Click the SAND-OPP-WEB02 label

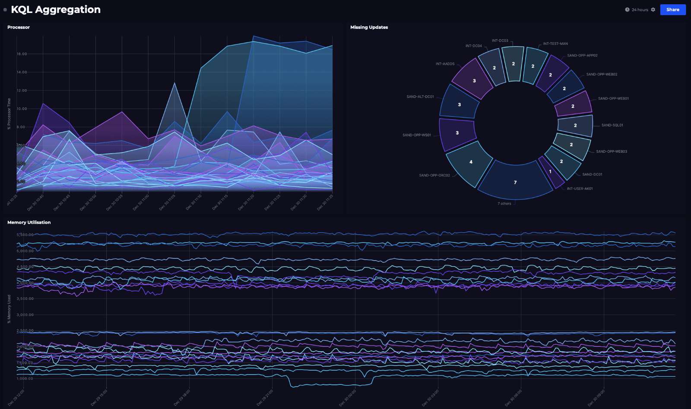[x=602, y=74]
